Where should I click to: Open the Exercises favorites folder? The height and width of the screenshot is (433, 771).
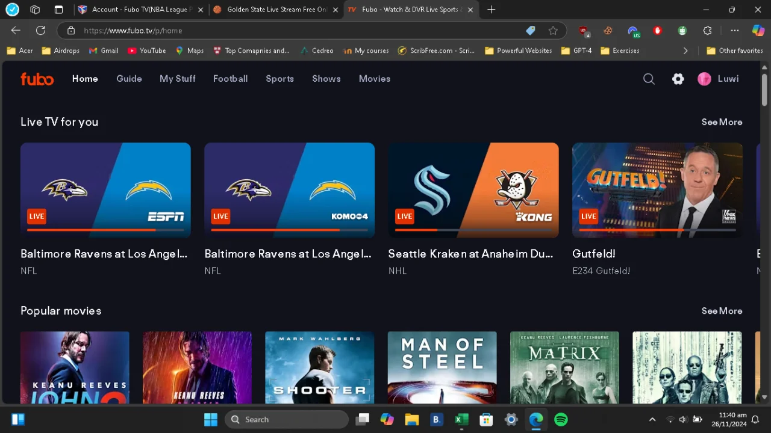(620, 51)
